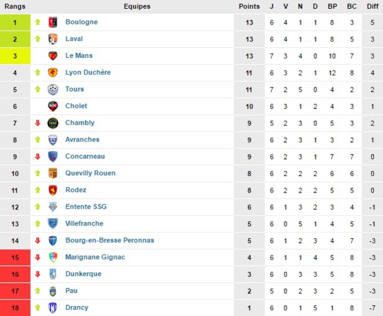The width and height of the screenshot is (383, 316).
Task: Click the Drancy team crest
Action: [53, 307]
